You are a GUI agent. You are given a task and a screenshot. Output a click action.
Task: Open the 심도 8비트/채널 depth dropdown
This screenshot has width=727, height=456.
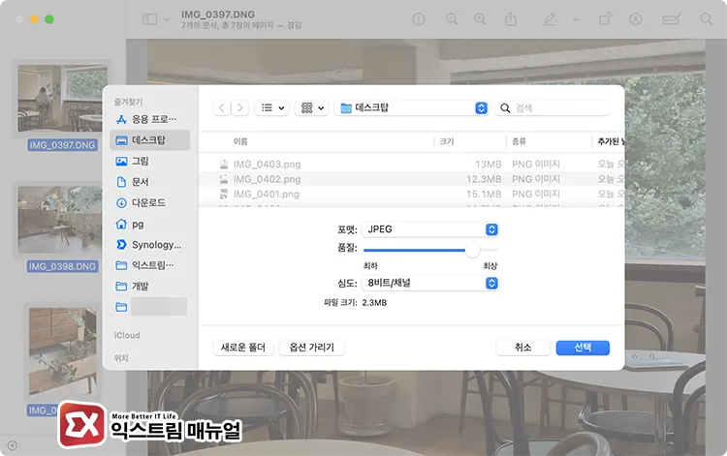pyautogui.click(x=430, y=283)
